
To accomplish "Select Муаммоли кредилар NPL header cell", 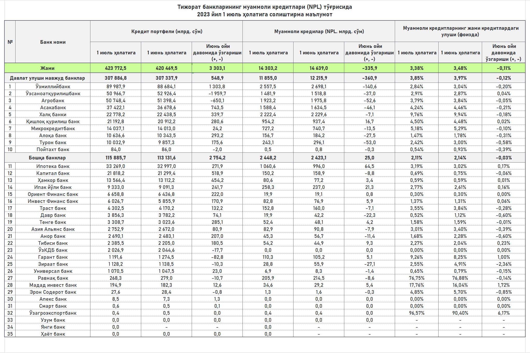I will coord(319,31).
